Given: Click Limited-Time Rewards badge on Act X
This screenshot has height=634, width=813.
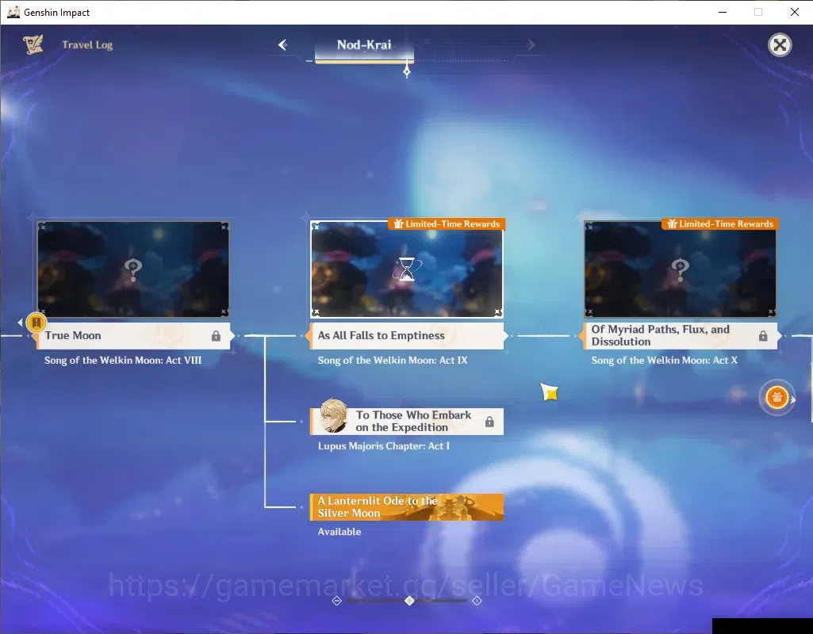Looking at the screenshot, I should pos(720,223).
